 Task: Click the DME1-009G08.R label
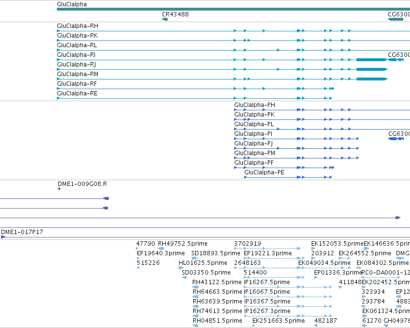coord(82,184)
